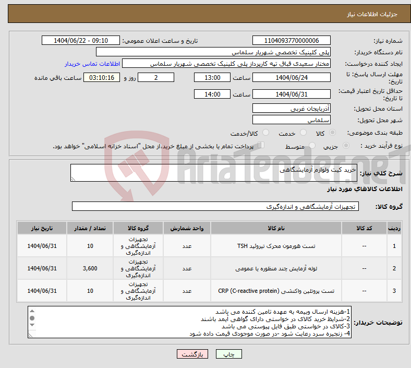Image resolution: width=411 pixels, height=368 pixels.
Task: Click the general description text area
Action: (x=214, y=173)
